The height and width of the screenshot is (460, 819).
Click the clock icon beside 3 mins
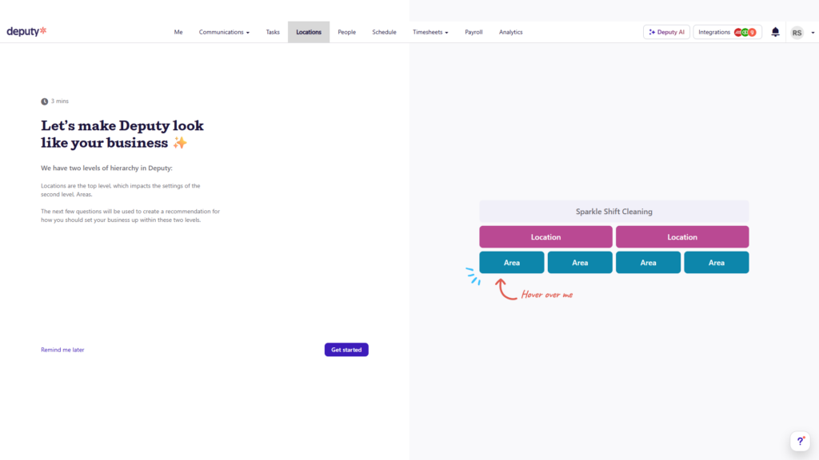click(x=45, y=101)
